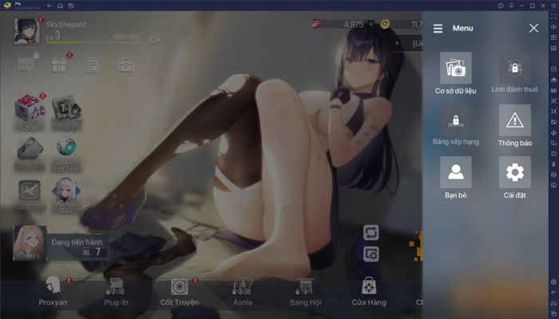Open the Plug-in tab
Viewport: 559px width, 319px height.
(x=116, y=293)
